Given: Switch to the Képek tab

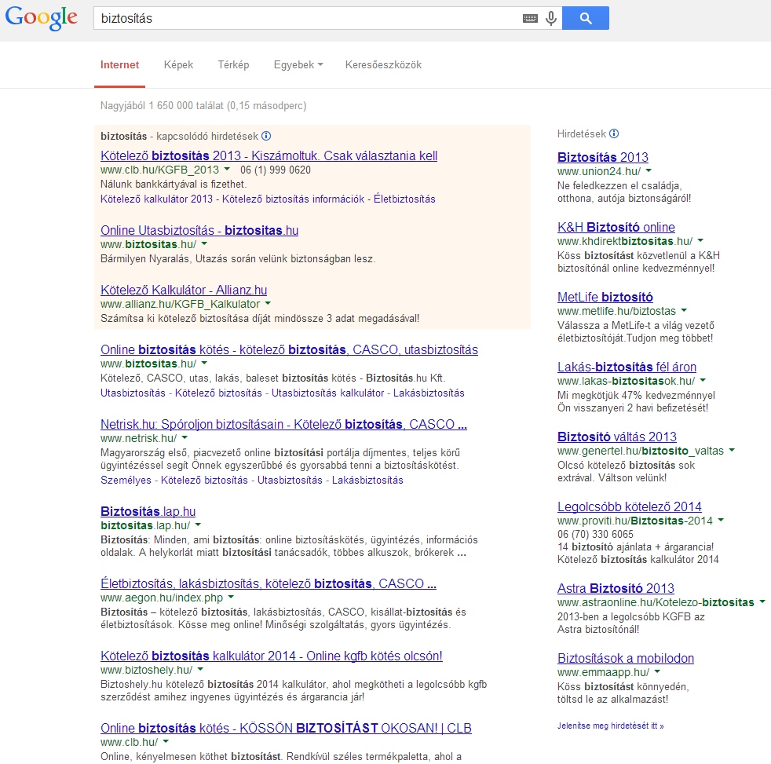Looking at the screenshot, I should click(178, 65).
